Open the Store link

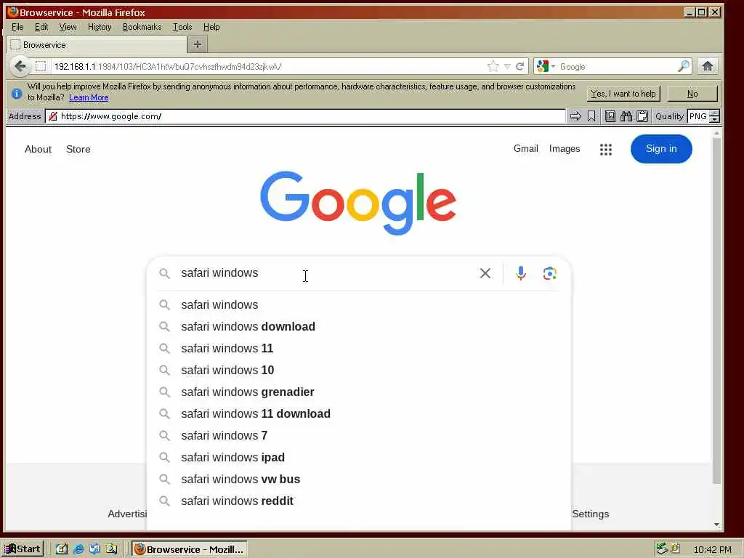[78, 149]
